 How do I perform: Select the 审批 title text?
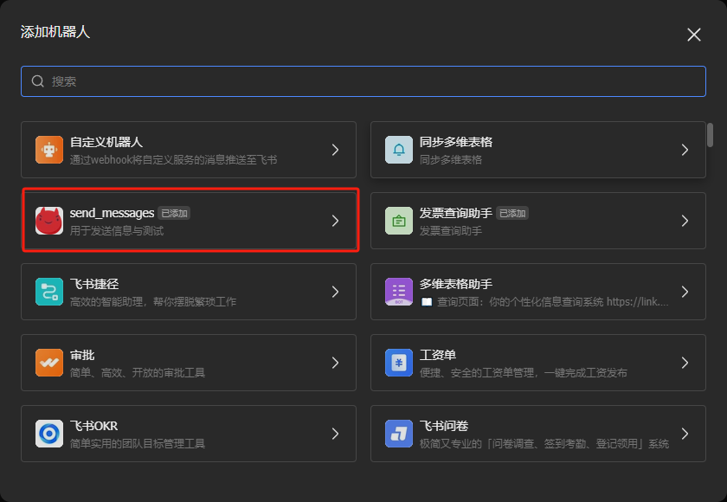[82, 355]
